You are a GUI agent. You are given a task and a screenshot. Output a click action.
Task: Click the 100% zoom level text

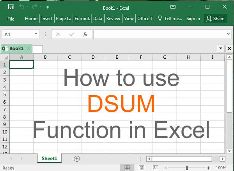(x=221, y=168)
